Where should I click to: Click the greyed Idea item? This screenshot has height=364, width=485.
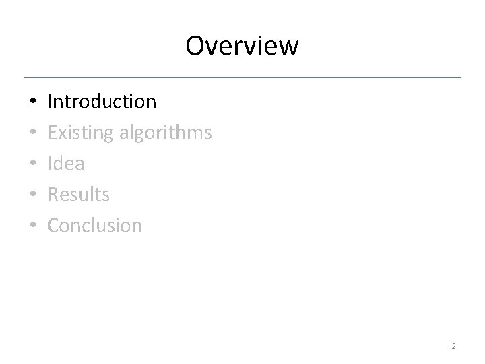coord(66,163)
